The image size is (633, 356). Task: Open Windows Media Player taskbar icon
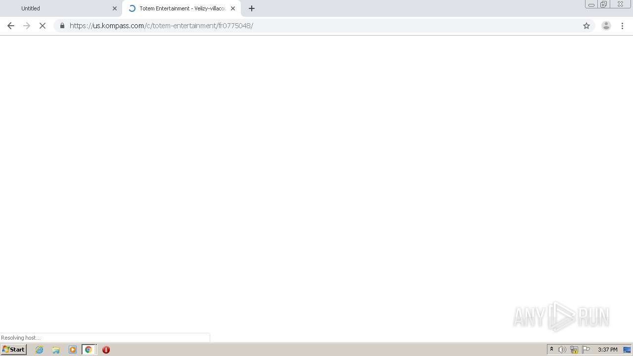click(73, 350)
